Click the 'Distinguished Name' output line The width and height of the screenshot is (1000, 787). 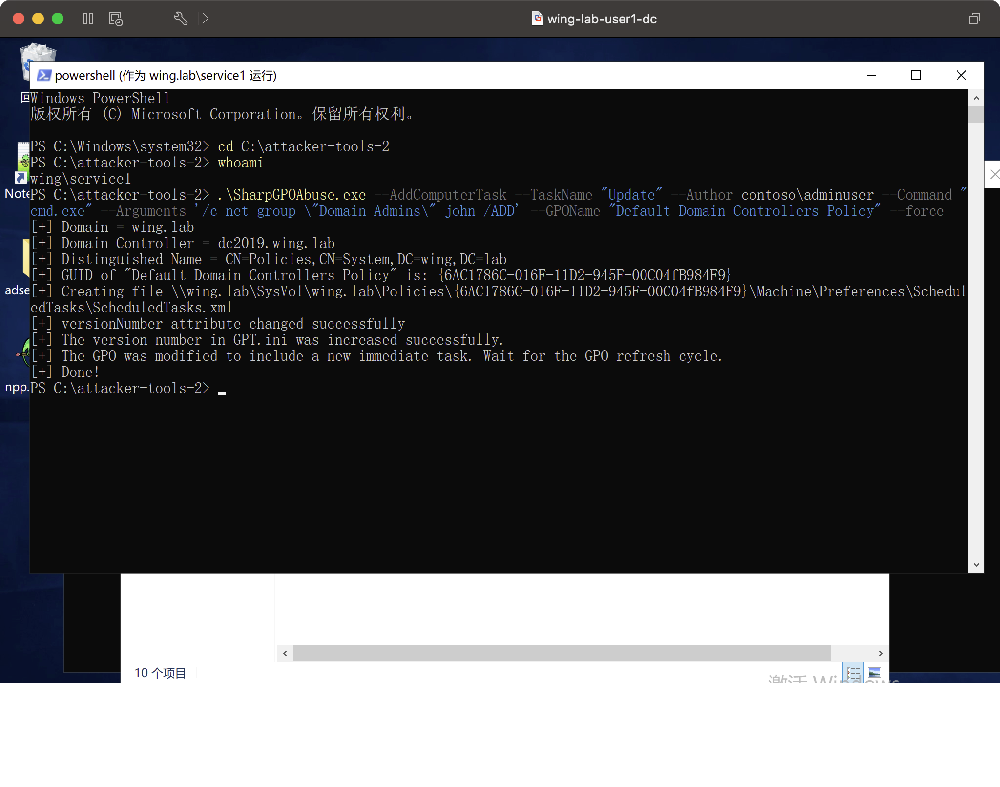269,259
